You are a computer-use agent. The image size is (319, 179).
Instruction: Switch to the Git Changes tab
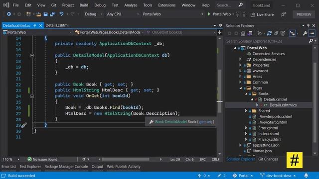[x=268, y=159]
